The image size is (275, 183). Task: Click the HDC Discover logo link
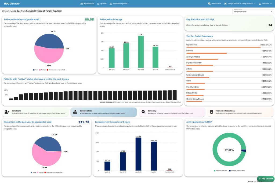pos(12,4)
